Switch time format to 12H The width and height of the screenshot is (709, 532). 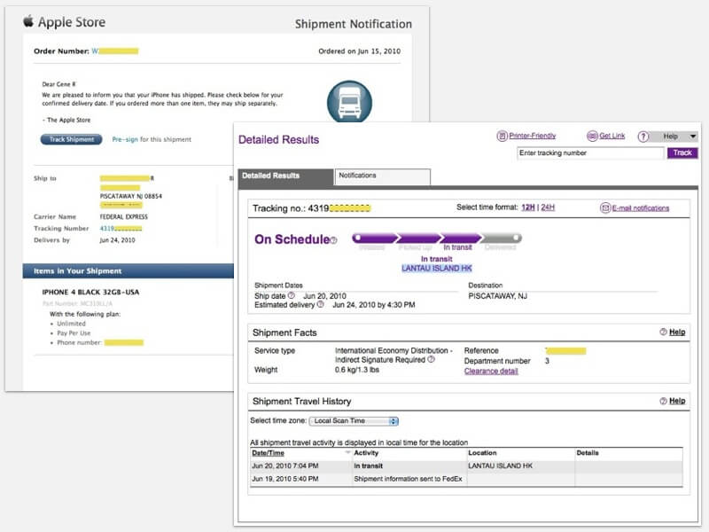pos(527,207)
